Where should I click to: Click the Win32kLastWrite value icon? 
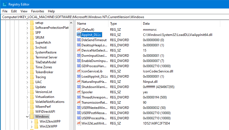tap(79, 123)
